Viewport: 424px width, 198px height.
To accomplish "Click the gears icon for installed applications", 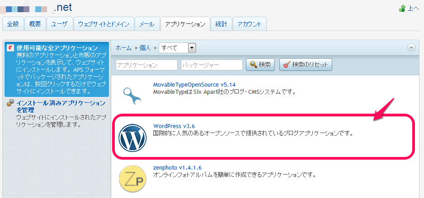I will tap(10, 103).
